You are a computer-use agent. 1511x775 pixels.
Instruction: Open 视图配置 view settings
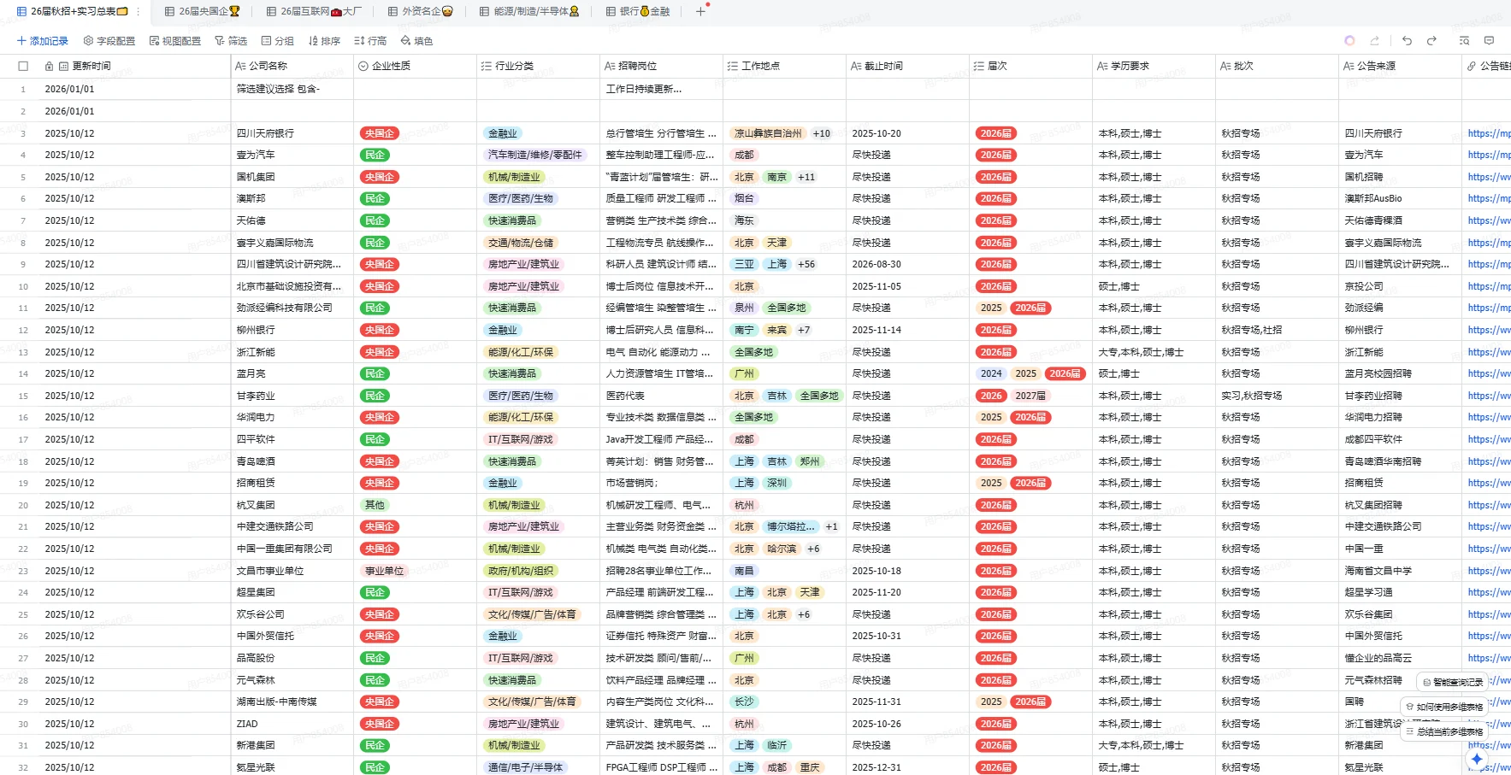point(175,41)
